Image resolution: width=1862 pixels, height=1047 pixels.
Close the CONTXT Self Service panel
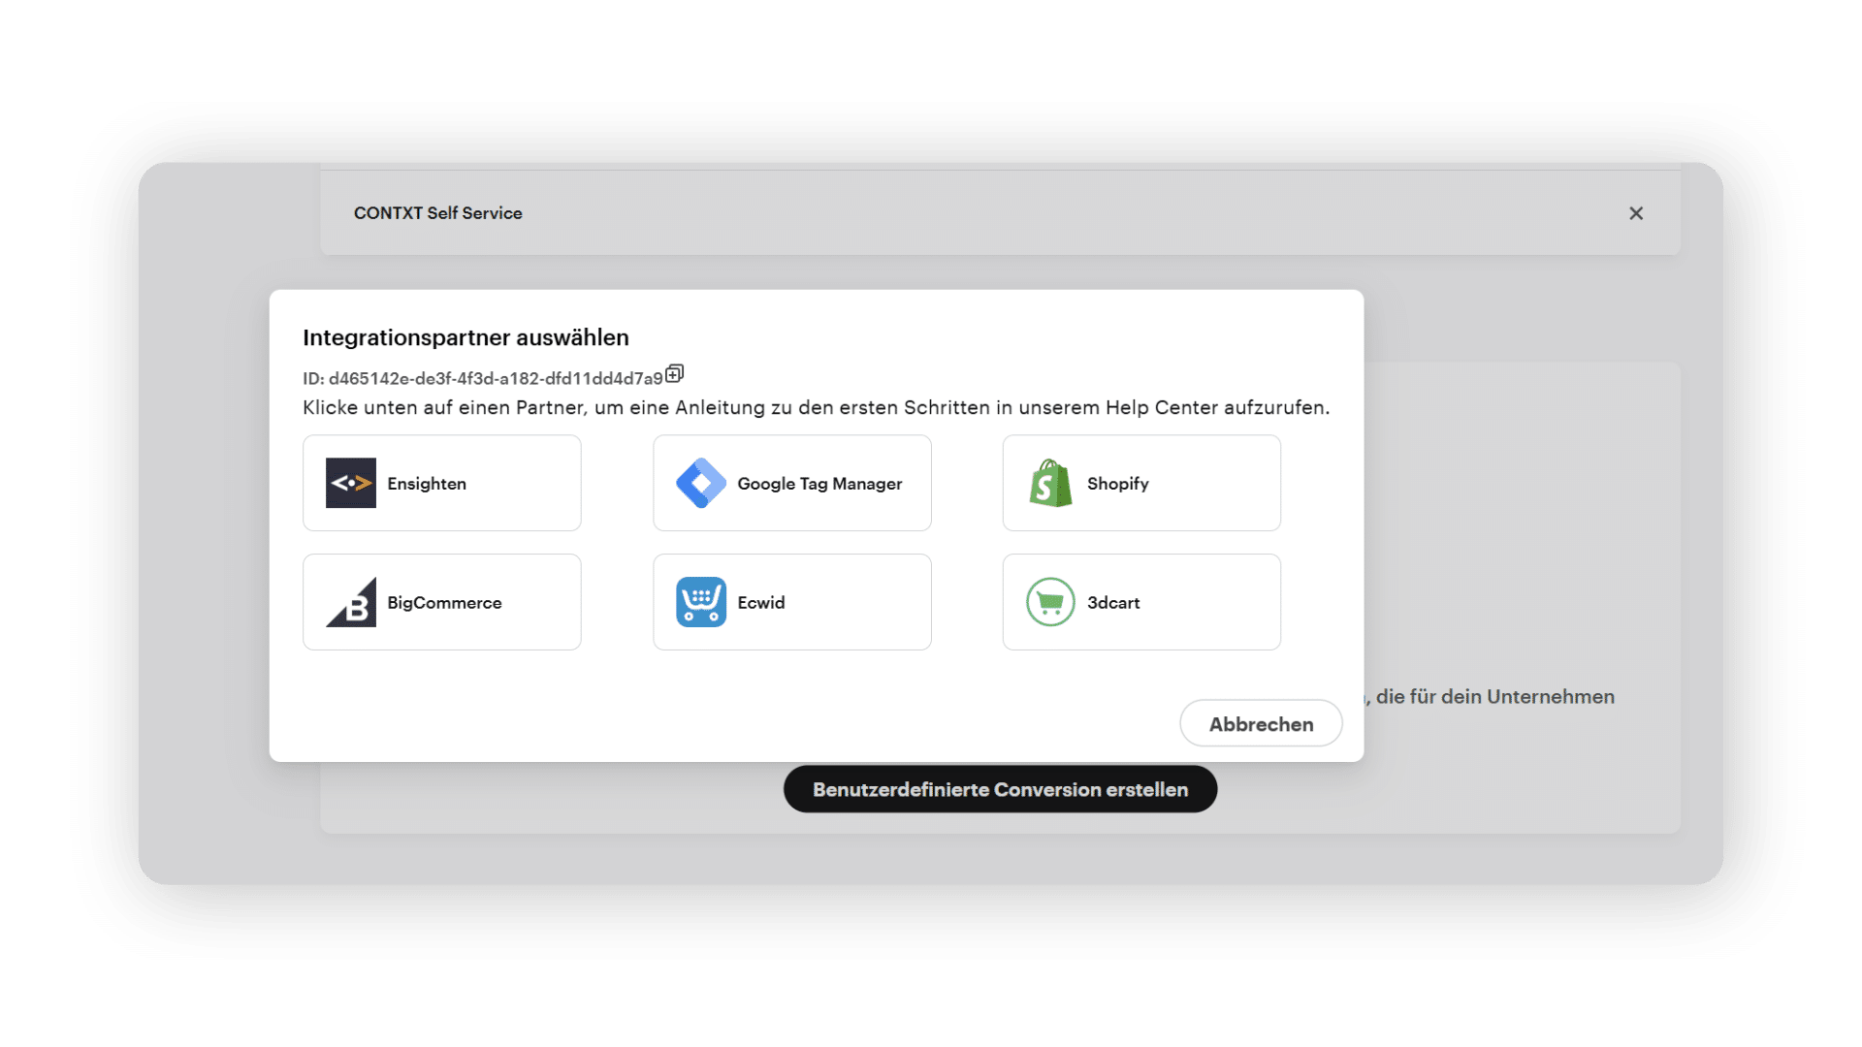tap(1635, 213)
